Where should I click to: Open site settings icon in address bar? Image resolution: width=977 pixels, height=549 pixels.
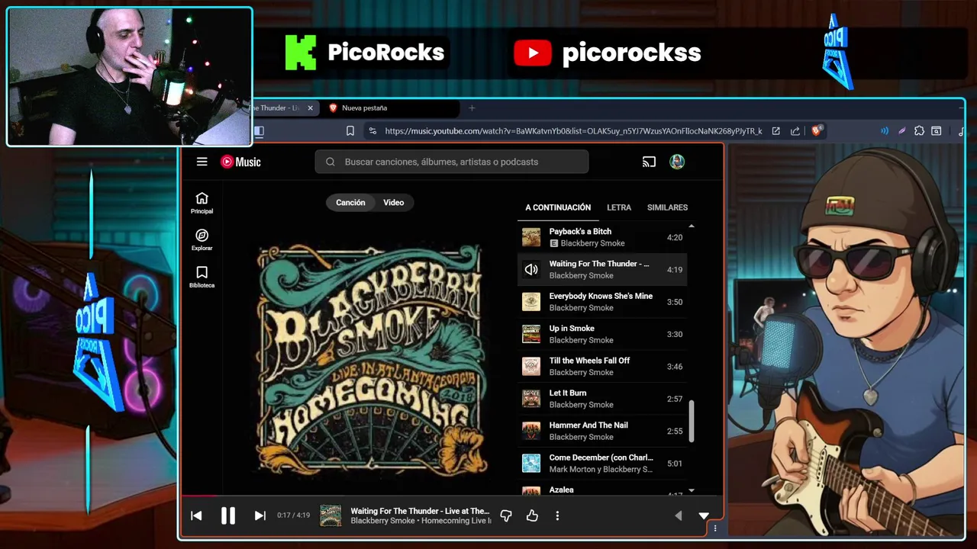pyautogui.click(x=372, y=131)
